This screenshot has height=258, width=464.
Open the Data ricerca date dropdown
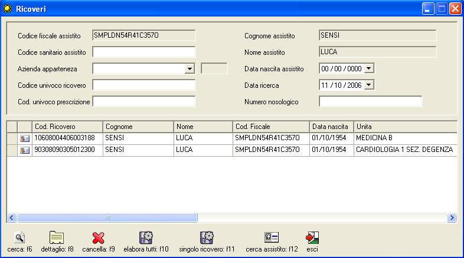[x=369, y=85]
